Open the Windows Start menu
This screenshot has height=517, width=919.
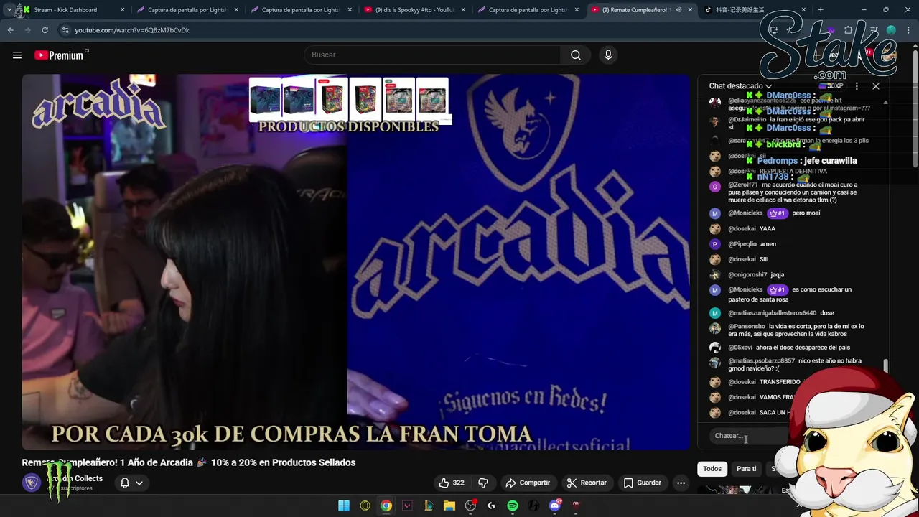pyautogui.click(x=344, y=506)
